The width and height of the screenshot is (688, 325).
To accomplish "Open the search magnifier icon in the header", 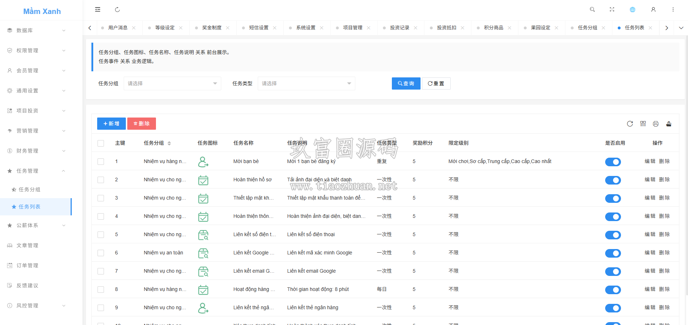I will (592, 10).
